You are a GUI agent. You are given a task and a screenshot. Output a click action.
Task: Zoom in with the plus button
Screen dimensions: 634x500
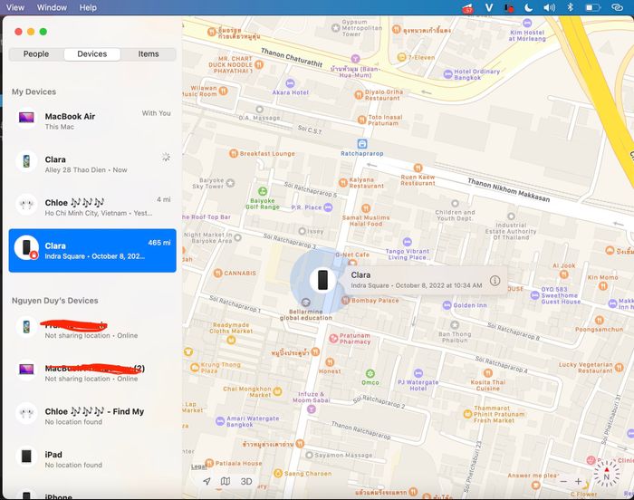pos(578,481)
